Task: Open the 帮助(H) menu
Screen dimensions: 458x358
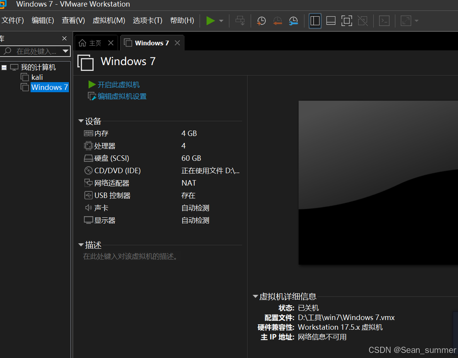Action: [x=182, y=20]
